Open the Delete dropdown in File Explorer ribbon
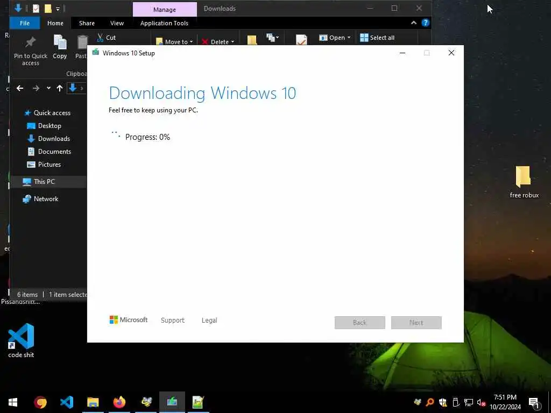 pyautogui.click(x=218, y=42)
